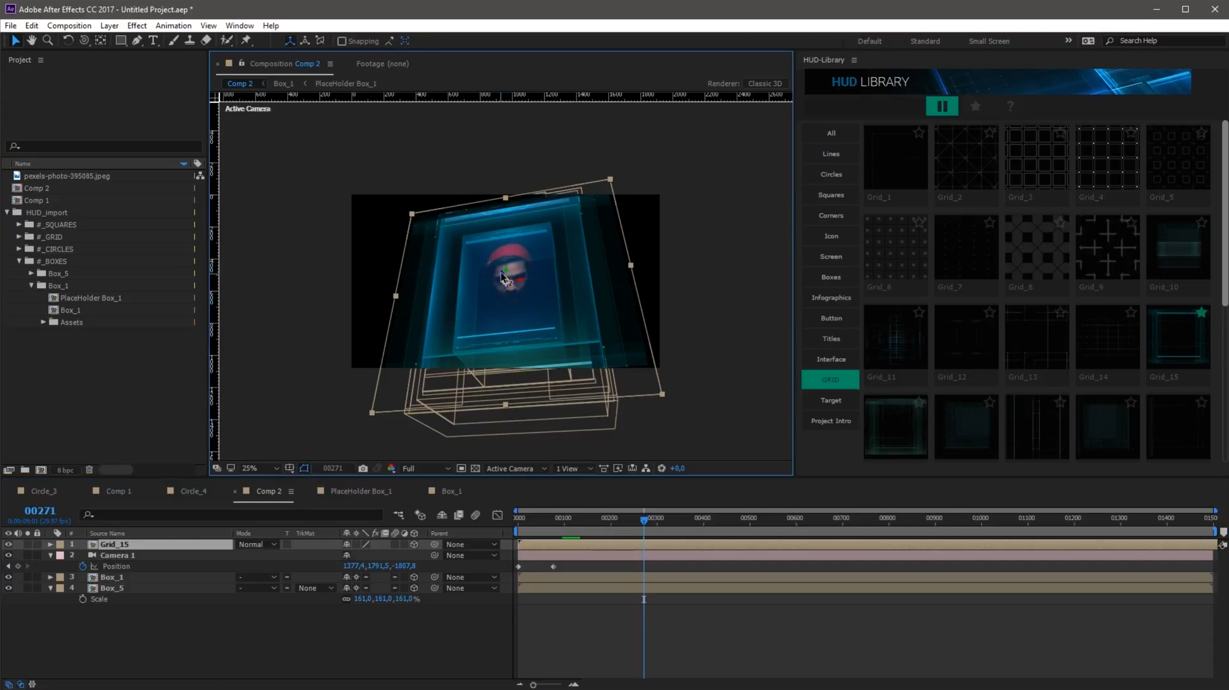Click the Camera 1 pink label color swatch

click(x=60, y=555)
